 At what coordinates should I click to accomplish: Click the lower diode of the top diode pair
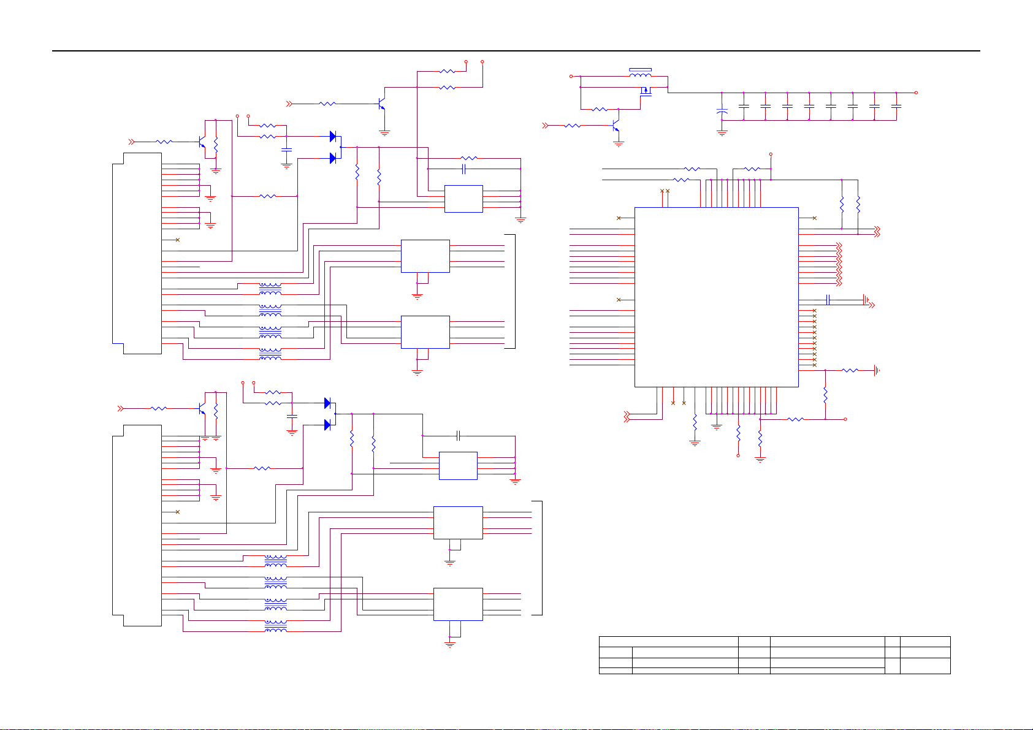click(x=333, y=158)
